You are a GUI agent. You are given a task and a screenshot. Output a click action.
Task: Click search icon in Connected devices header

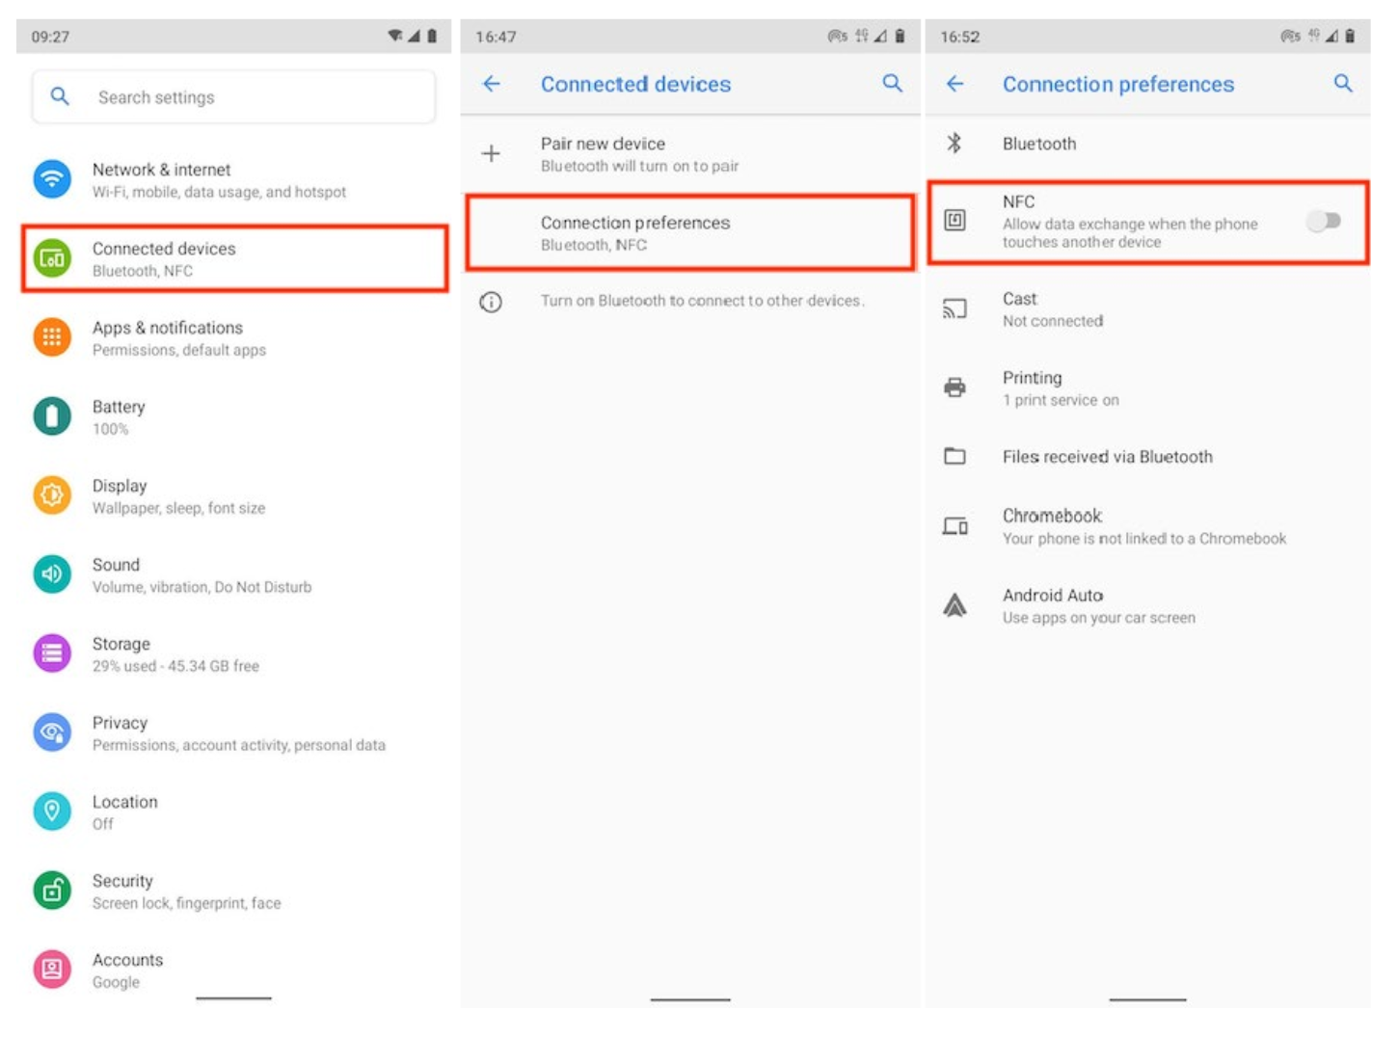(x=892, y=84)
